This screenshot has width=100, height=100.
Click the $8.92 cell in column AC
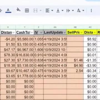click(x=90, y=39)
